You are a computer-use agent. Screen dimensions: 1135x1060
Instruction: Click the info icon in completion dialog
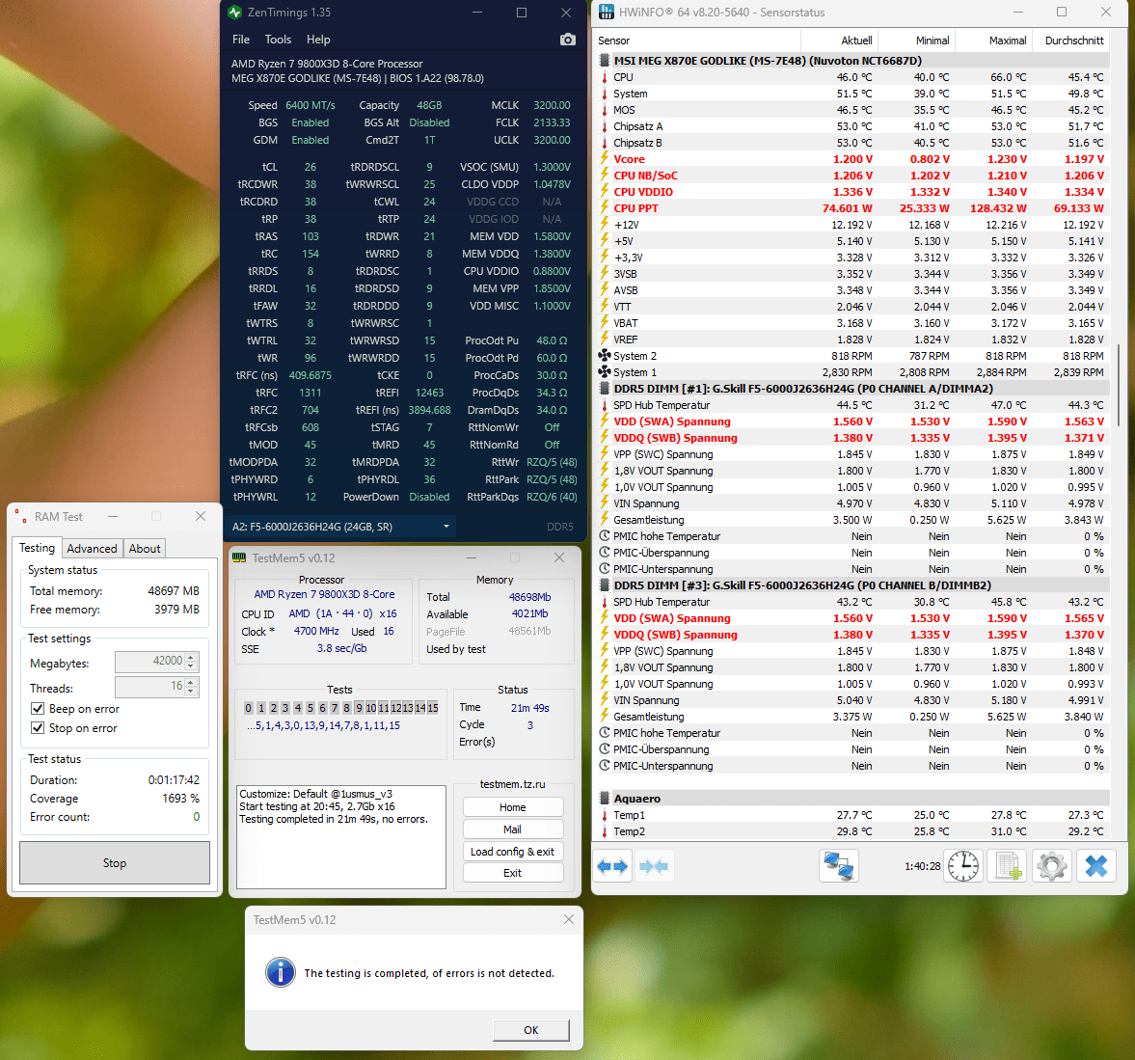280,972
